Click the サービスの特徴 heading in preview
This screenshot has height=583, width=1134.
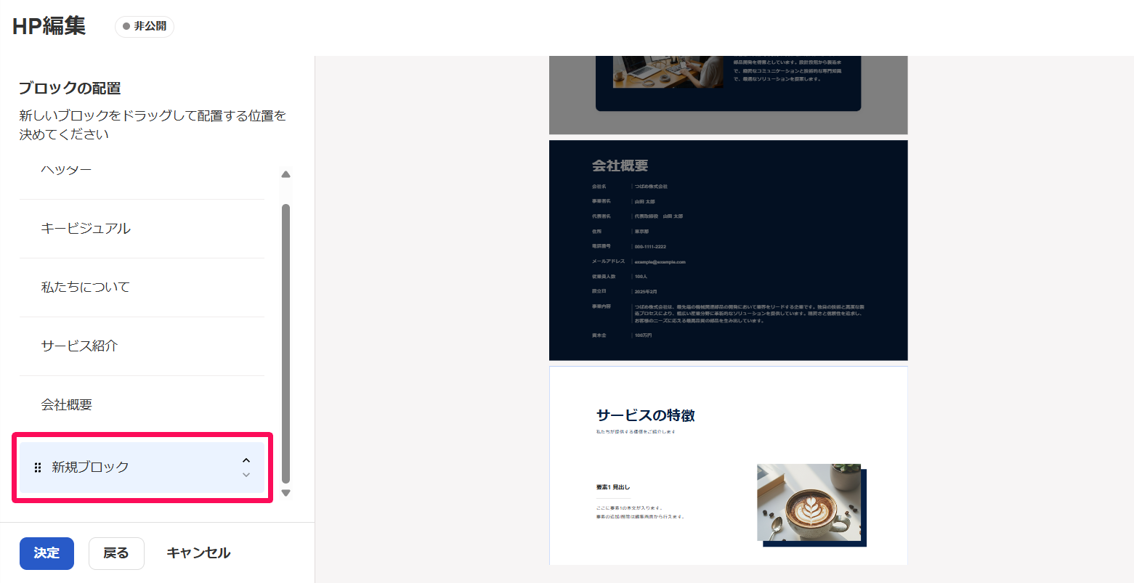coord(645,415)
